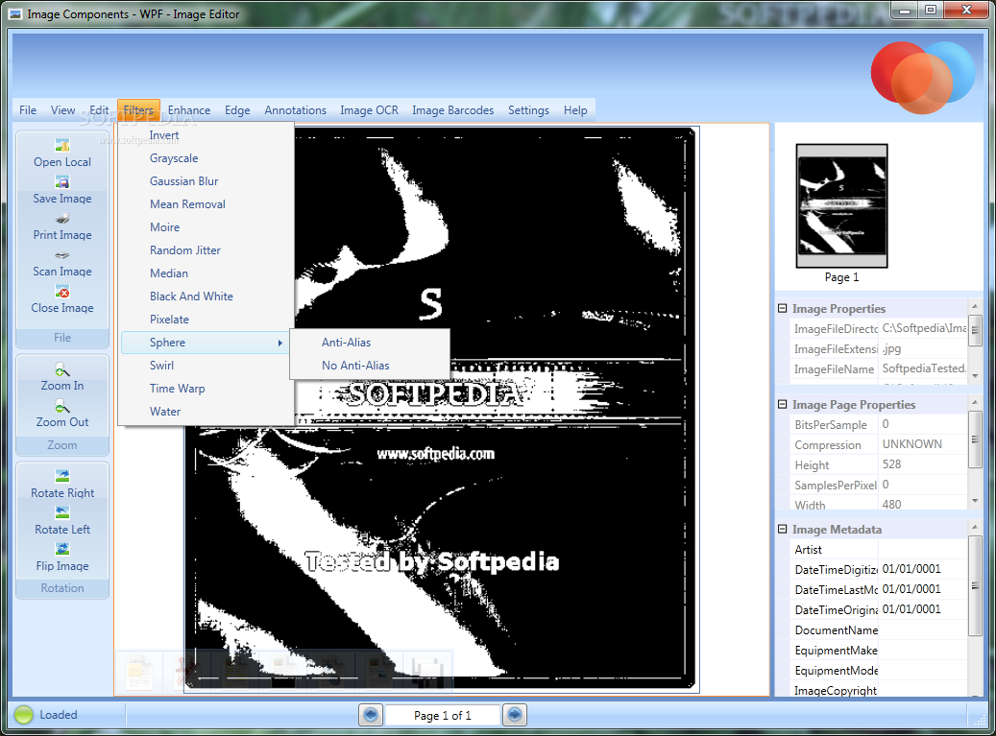This screenshot has width=996, height=736.
Task: Click the Page 1 of 1 field
Action: click(x=443, y=716)
